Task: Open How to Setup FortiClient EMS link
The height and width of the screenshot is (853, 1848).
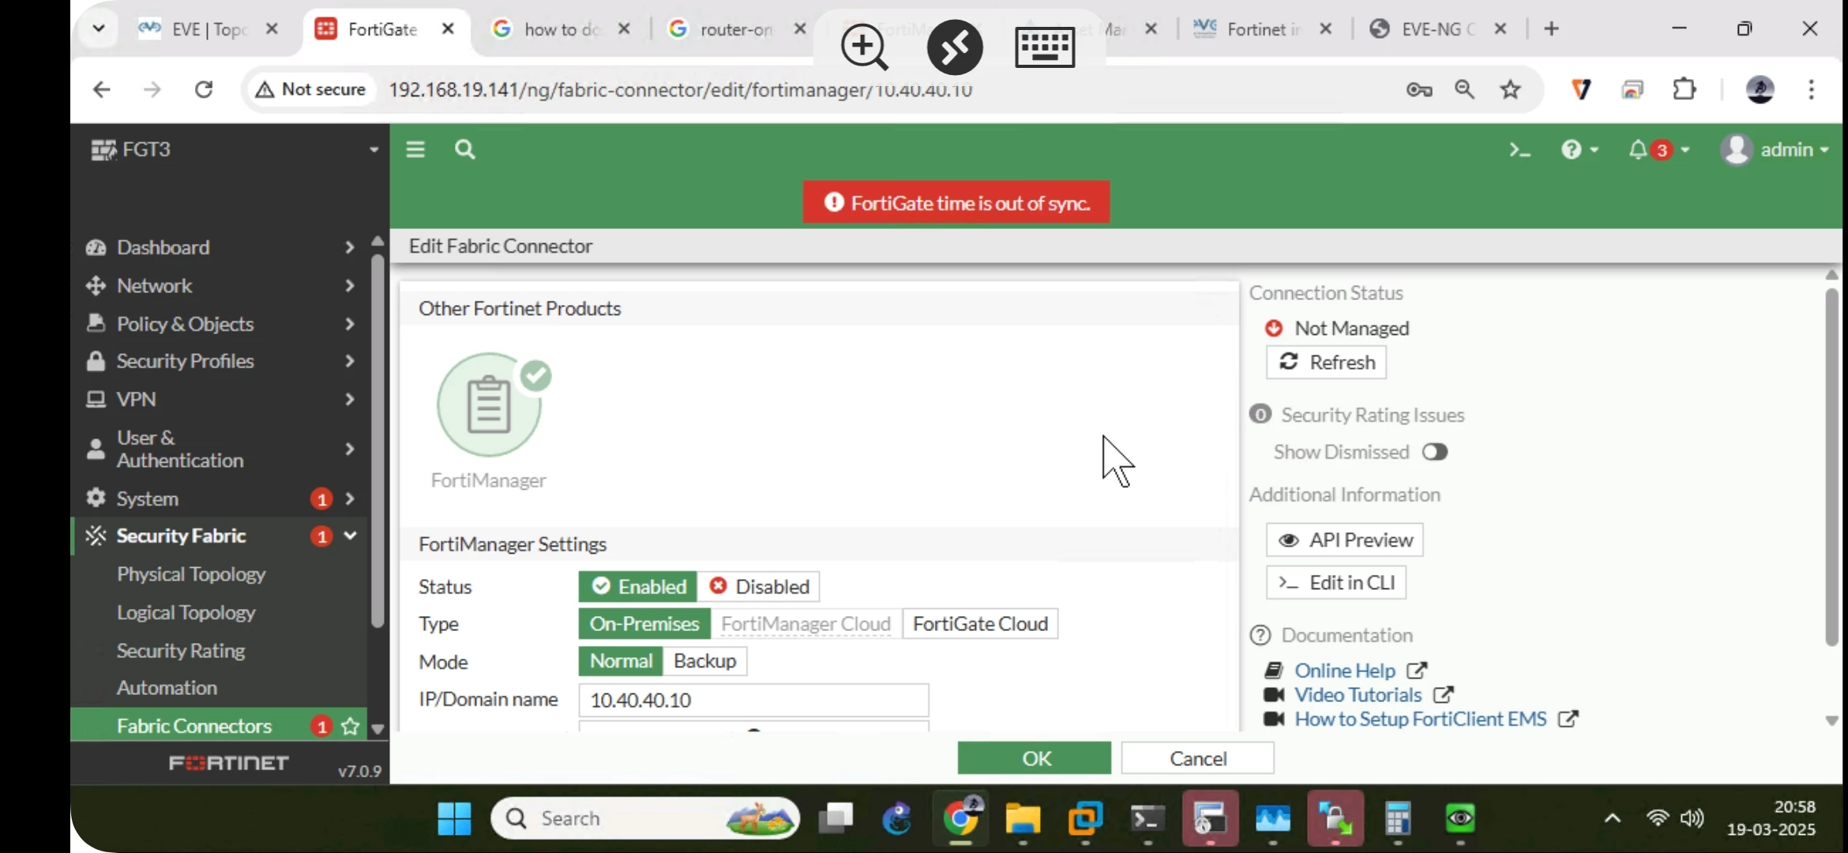Action: click(1420, 720)
